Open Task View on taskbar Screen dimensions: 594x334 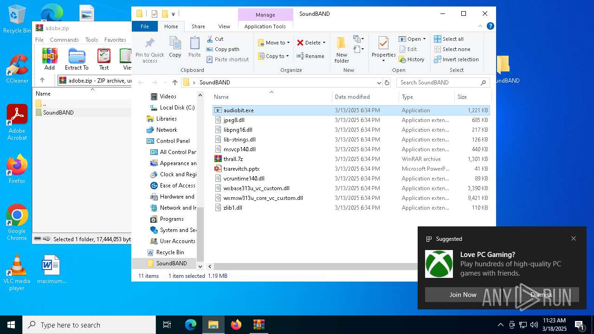(167, 325)
